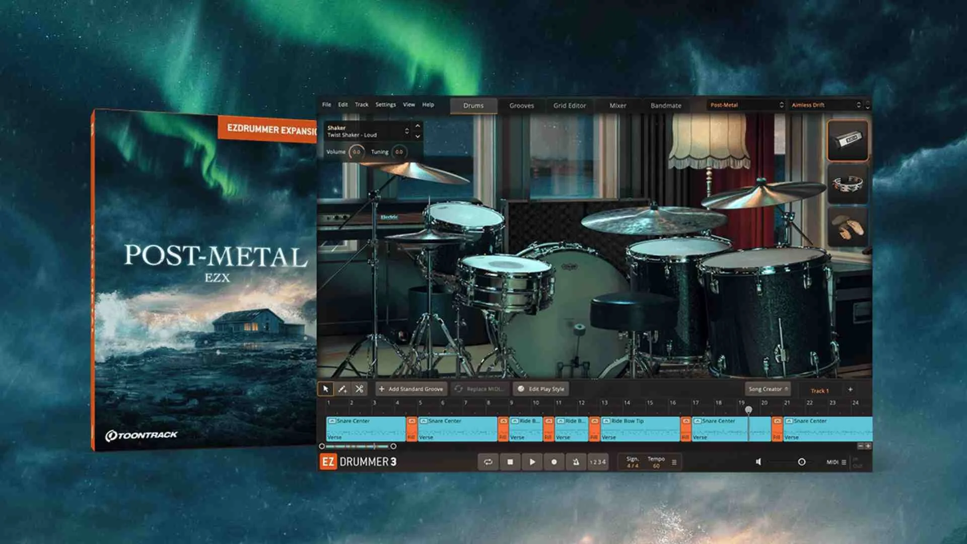Select the tambourine percussion thumbnail
The width and height of the screenshot is (967, 544).
[x=848, y=184]
